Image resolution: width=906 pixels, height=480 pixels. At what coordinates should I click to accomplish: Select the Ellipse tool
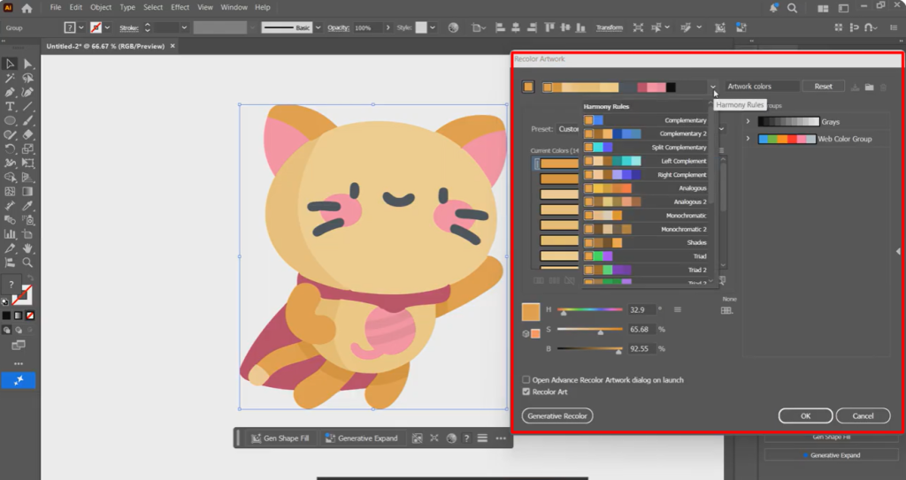10,121
